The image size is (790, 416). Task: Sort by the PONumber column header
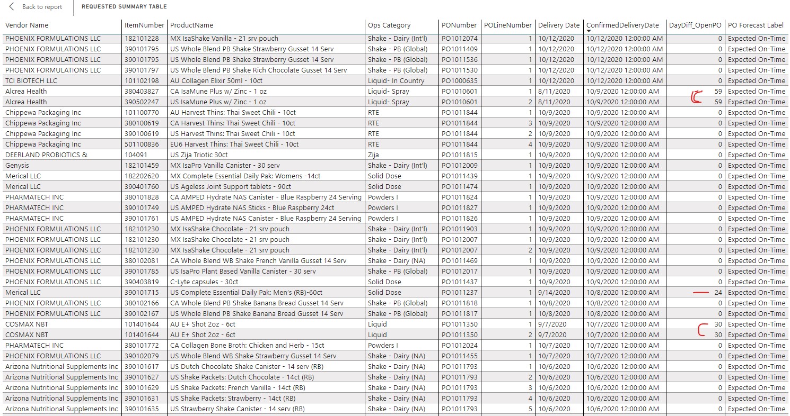click(459, 25)
